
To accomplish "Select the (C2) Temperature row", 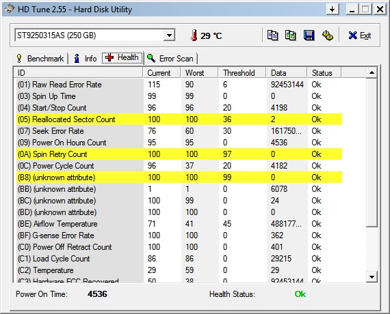I will click(x=179, y=270).
